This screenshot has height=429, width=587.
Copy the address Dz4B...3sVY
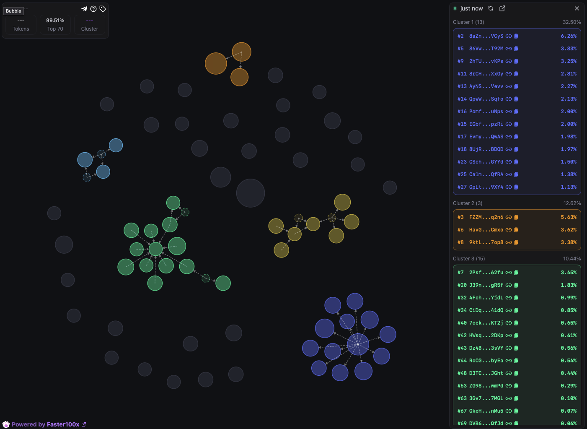pyautogui.click(x=516, y=348)
